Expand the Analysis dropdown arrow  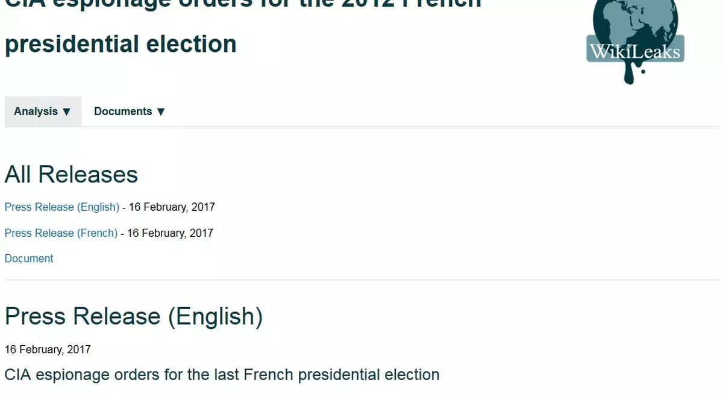click(x=67, y=112)
